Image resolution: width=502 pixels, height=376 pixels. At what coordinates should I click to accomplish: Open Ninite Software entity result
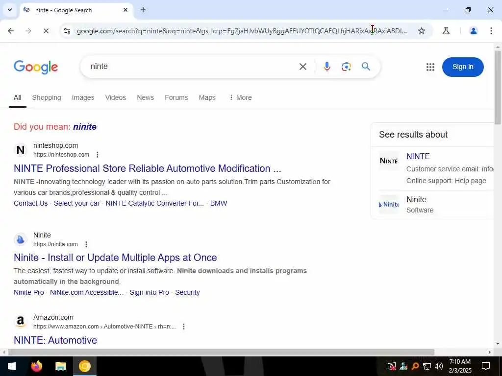pyautogui.click(x=416, y=200)
